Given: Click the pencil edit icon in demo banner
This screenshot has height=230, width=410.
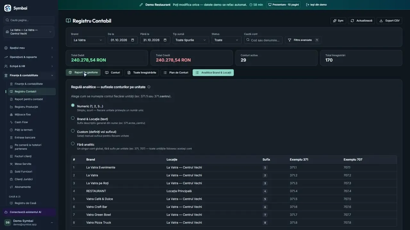Looking at the screenshot, I should coord(141,5).
